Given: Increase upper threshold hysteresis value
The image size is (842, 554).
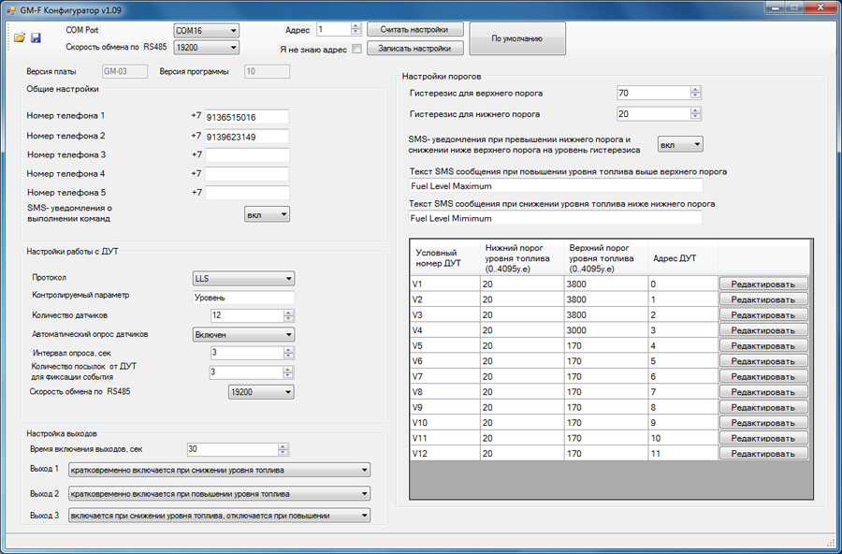Looking at the screenshot, I should coord(695,90).
